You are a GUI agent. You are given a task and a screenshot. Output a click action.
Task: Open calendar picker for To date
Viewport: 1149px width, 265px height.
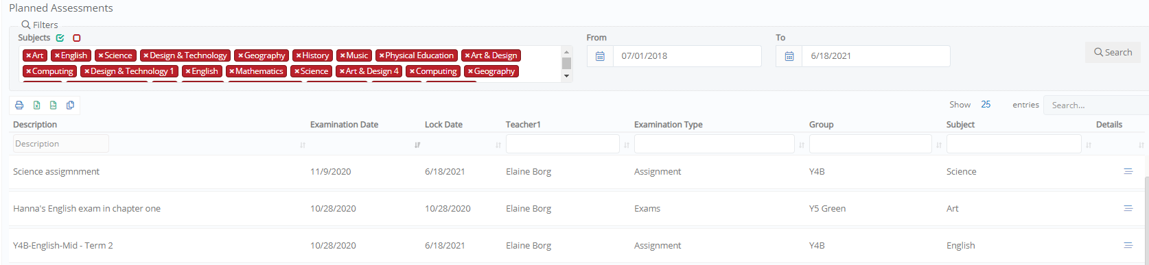789,56
